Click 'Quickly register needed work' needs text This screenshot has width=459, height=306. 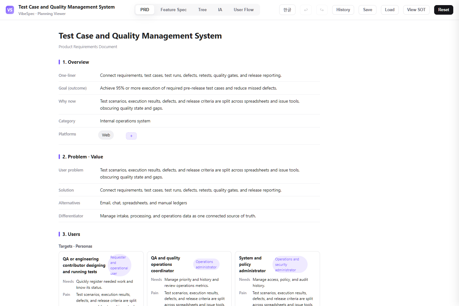point(105,284)
